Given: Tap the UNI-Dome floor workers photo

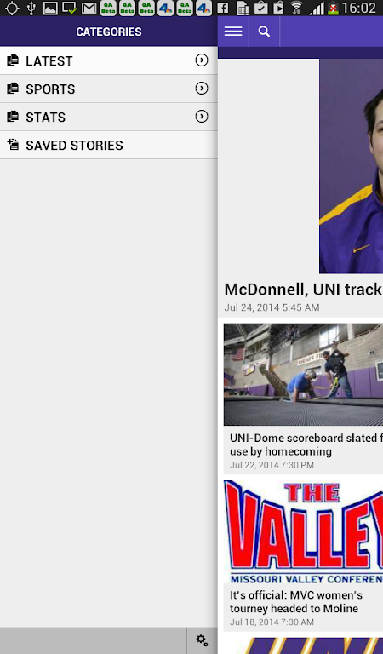Looking at the screenshot, I should click(x=303, y=374).
